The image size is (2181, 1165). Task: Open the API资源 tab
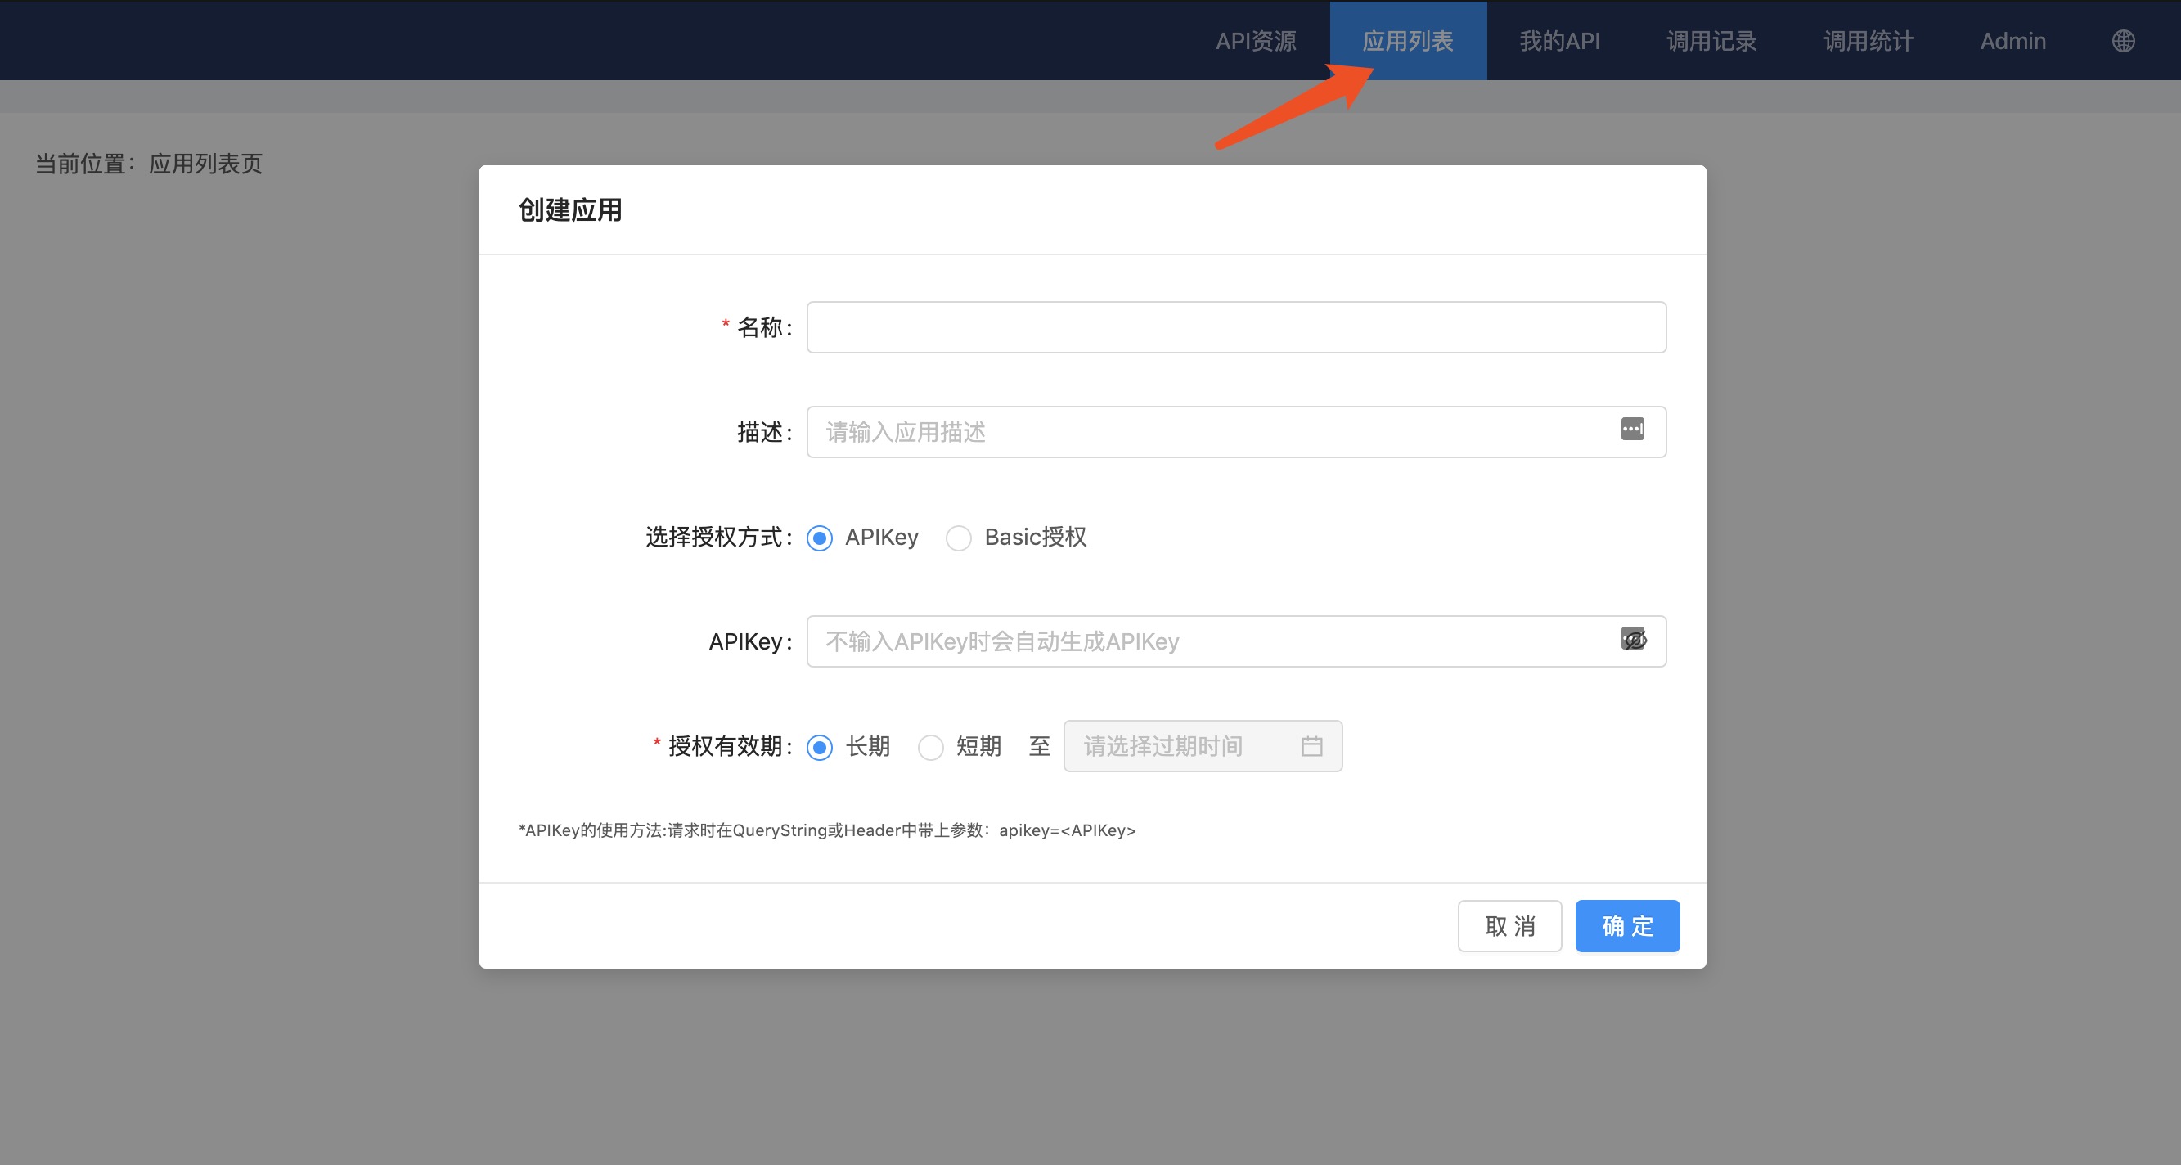[x=1256, y=41]
